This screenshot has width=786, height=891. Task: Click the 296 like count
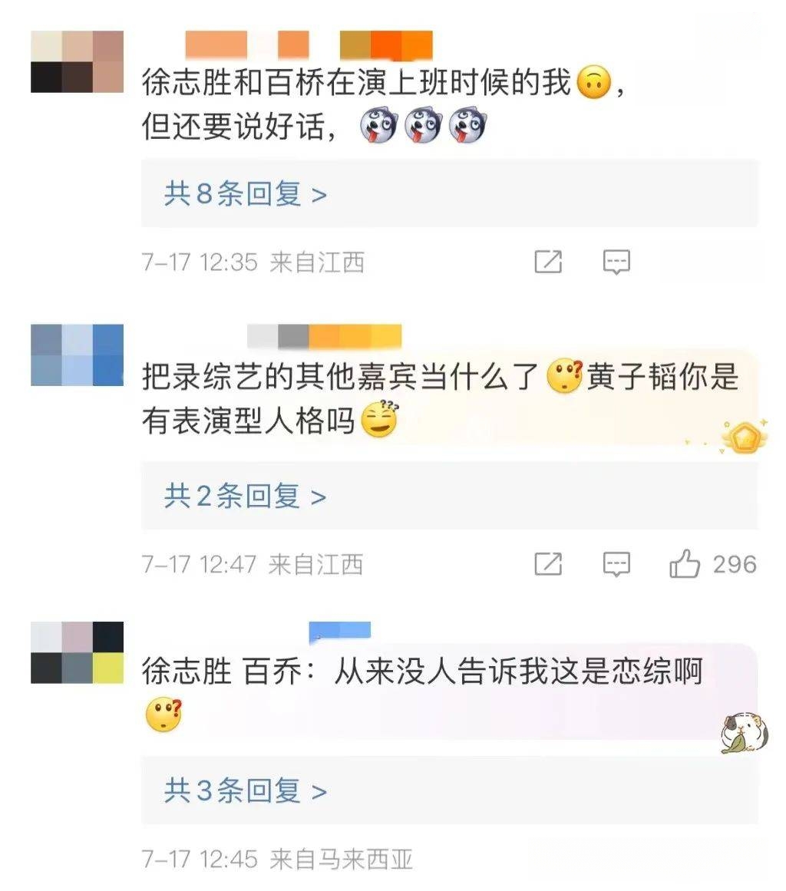coord(735,564)
